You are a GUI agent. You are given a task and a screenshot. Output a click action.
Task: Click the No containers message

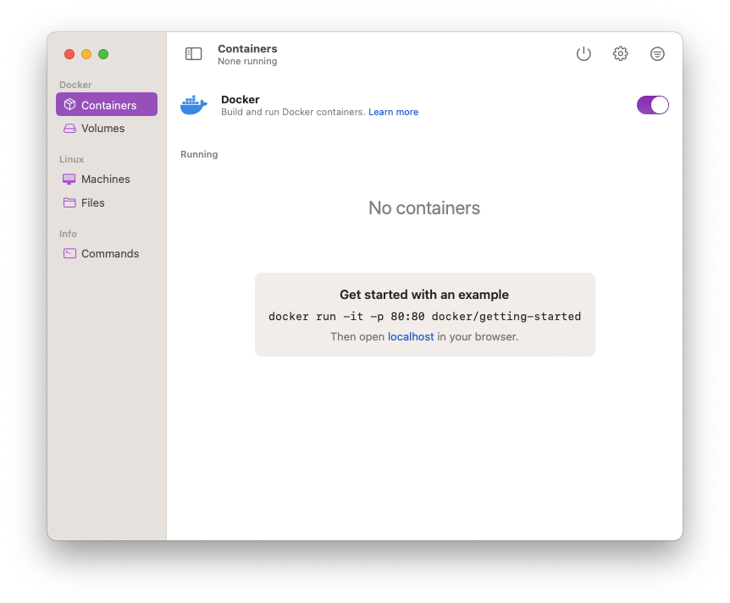(424, 208)
